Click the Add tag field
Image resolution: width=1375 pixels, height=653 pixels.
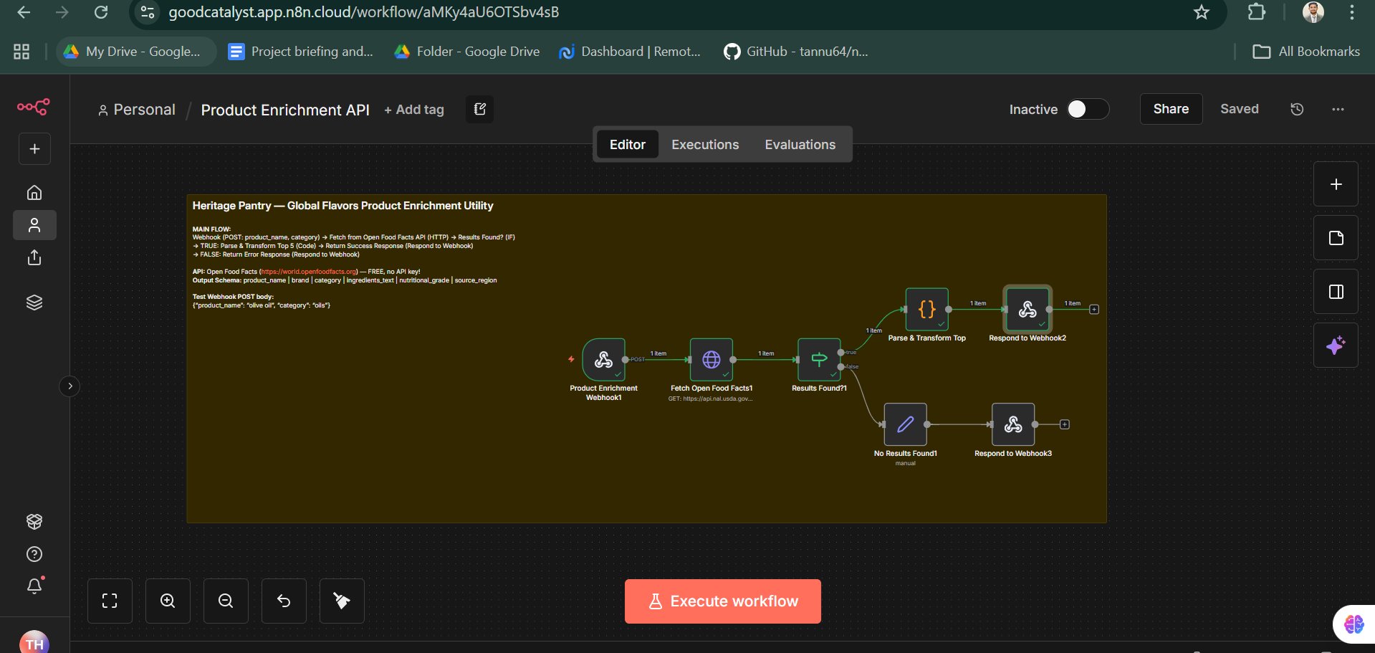[414, 110]
